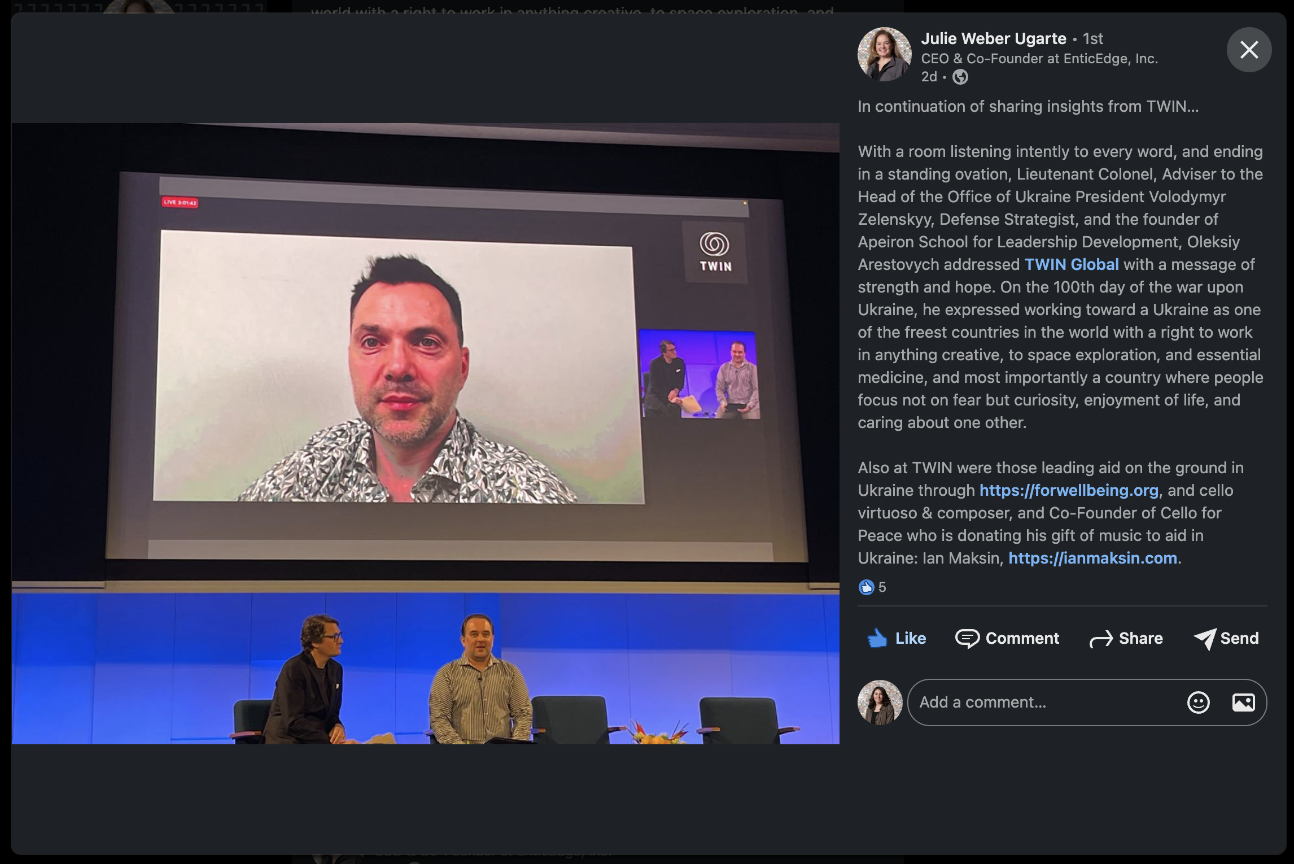Like the post with thumbs-up icon
The image size is (1294, 864).
877,639
